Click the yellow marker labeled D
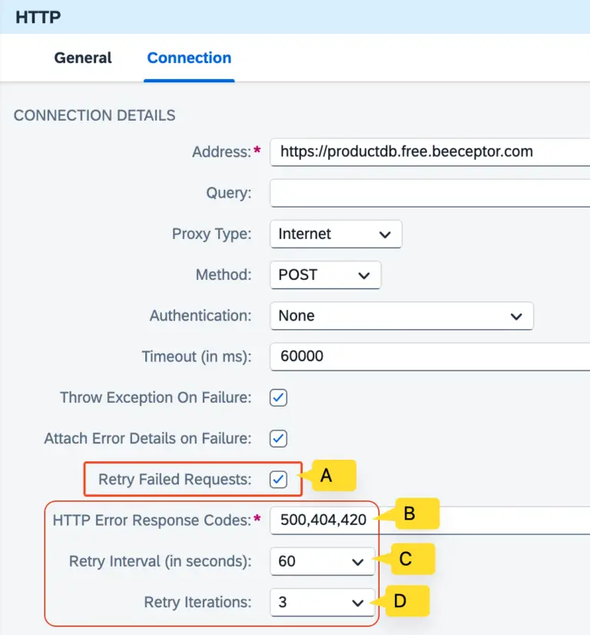Screen dimensions: 590x635 [406, 601]
